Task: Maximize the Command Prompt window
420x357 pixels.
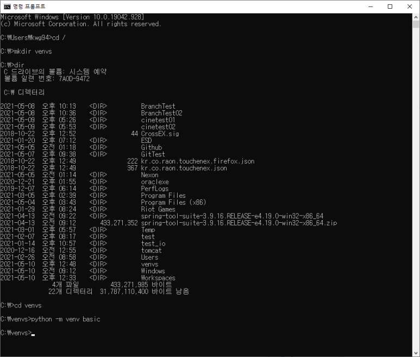Action: [390, 7]
